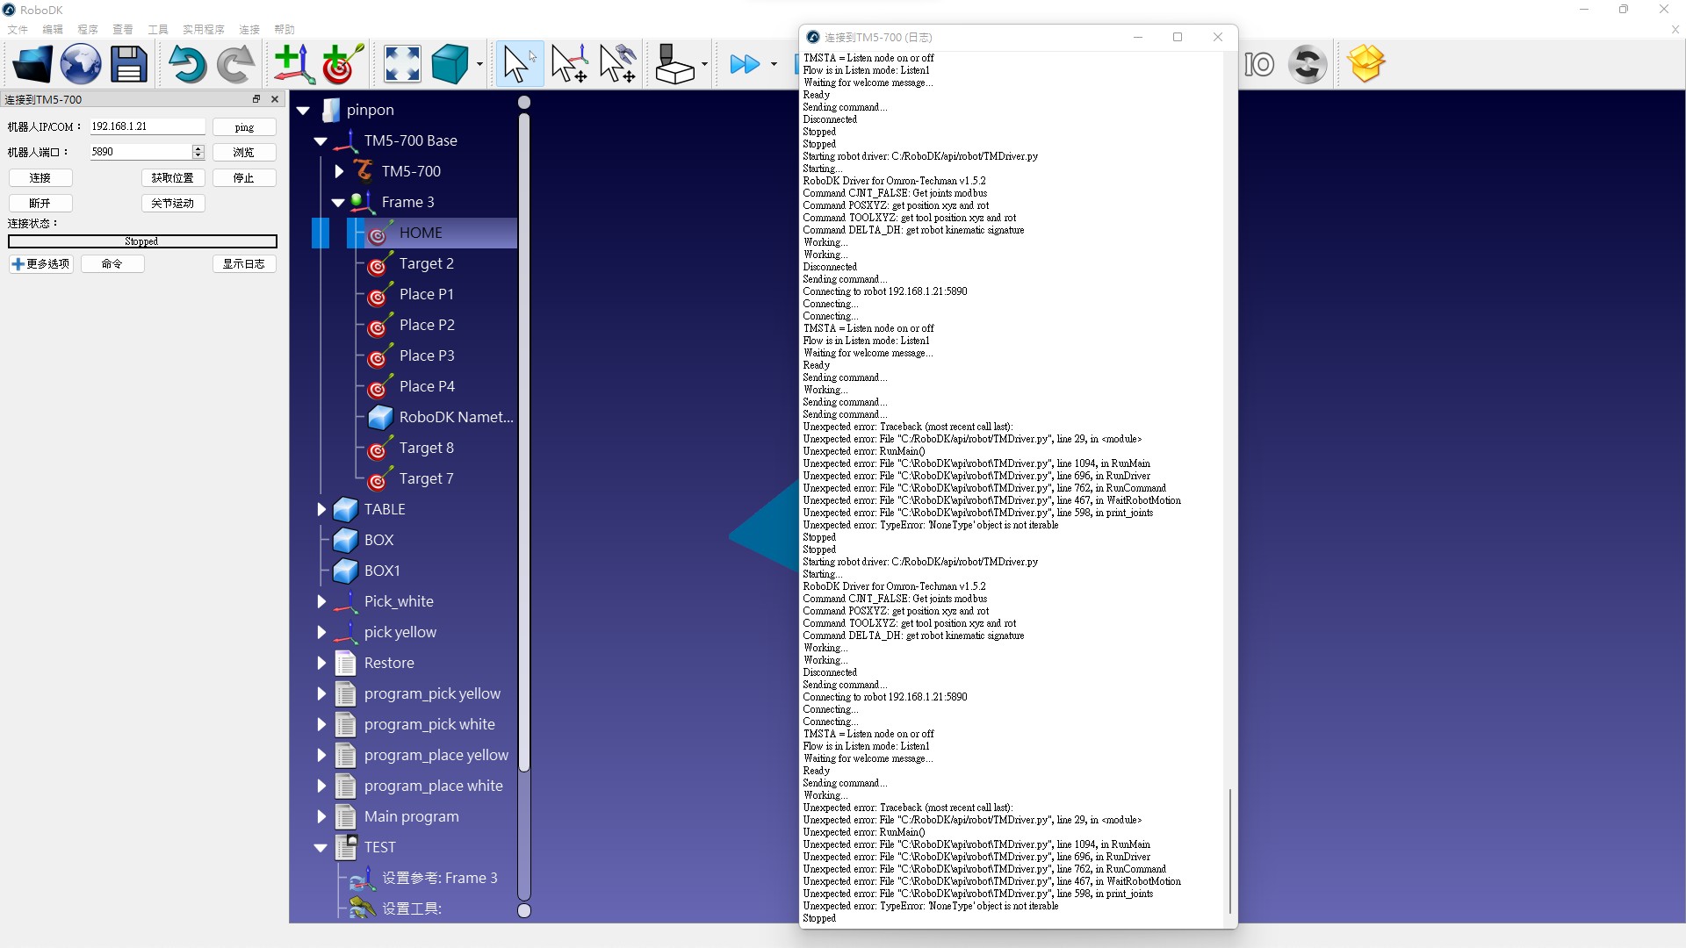The width and height of the screenshot is (1686, 948).
Task: Click the 停止 stop button
Action: [x=244, y=178]
